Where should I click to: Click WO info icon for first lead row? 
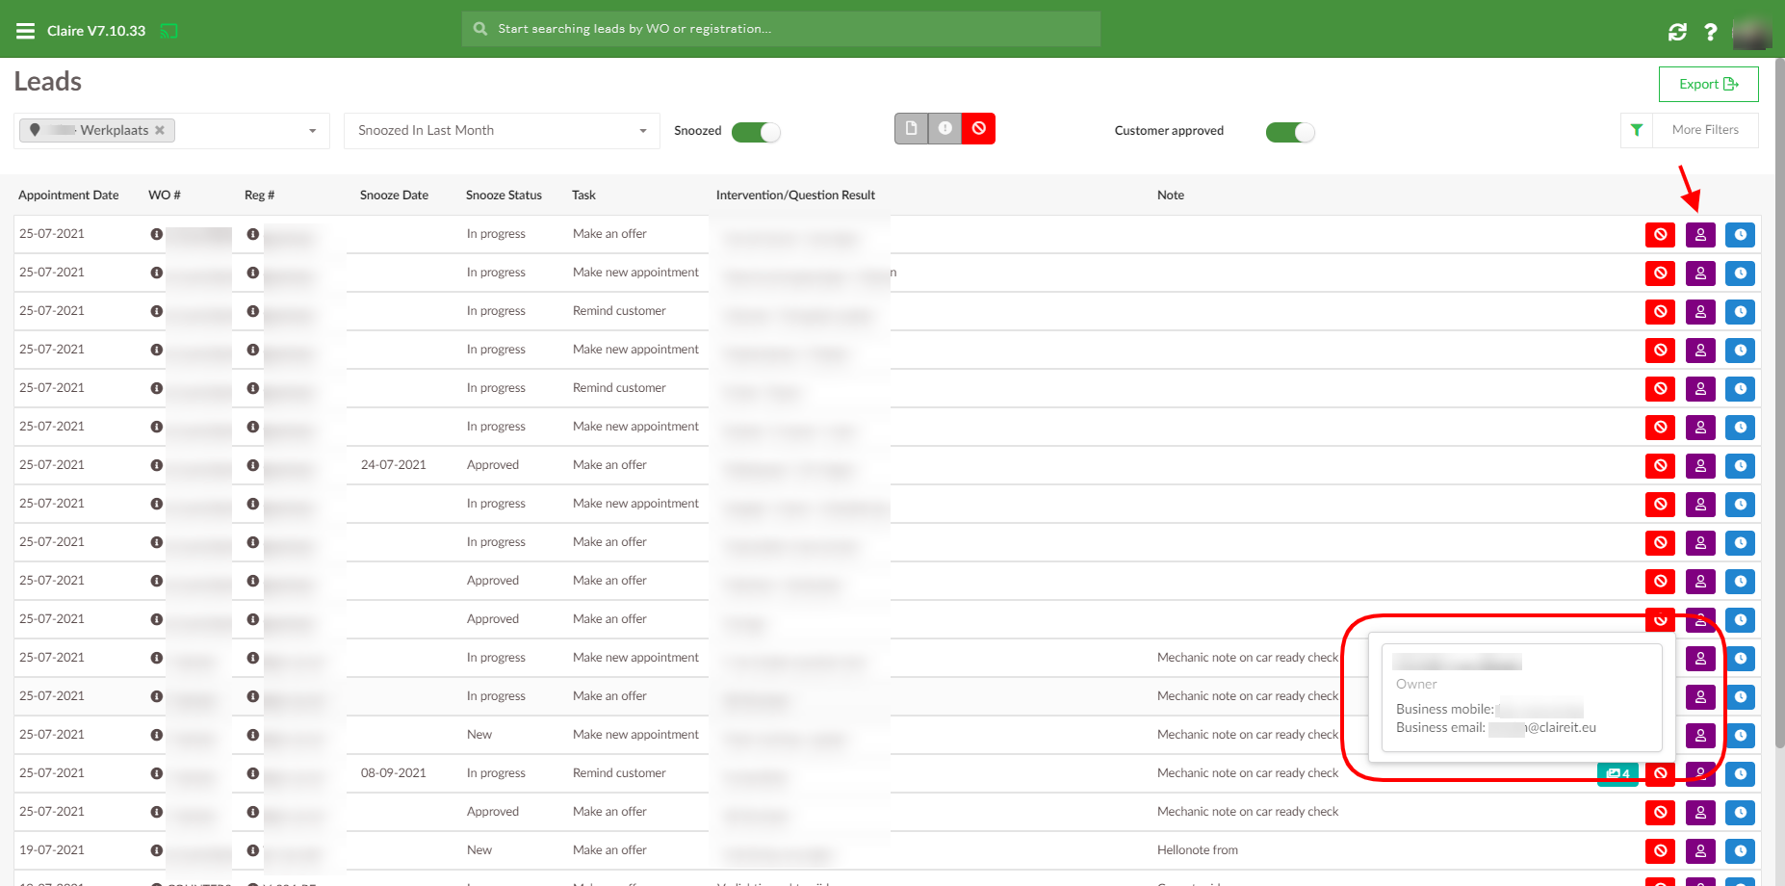[156, 234]
